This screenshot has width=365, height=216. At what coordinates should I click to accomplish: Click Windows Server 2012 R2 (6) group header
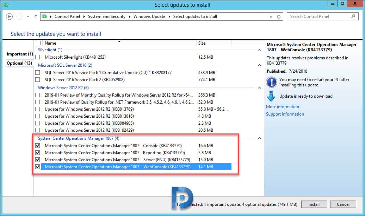(x=63, y=88)
